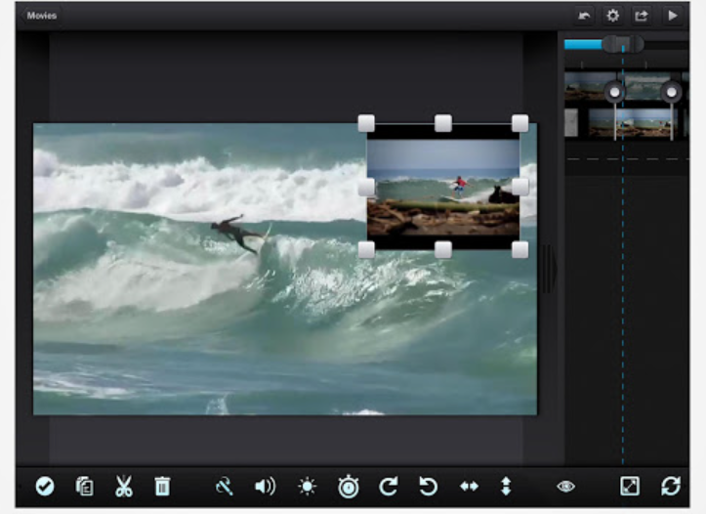706x514 pixels.
Task: Delete clip with the trash icon
Action: pyautogui.click(x=162, y=487)
